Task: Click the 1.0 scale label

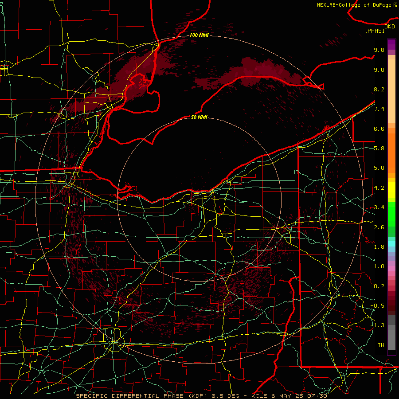Action: (379, 266)
